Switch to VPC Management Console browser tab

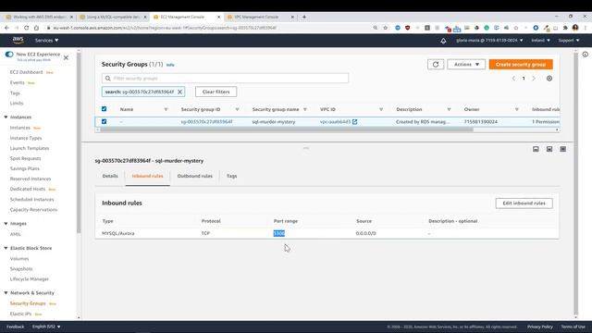(260, 17)
